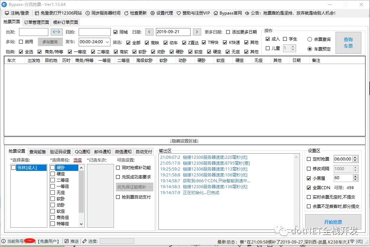Click 进度 pencil icon in status bar
The width and height of the screenshot is (370, 247).
click(x=85, y=241)
